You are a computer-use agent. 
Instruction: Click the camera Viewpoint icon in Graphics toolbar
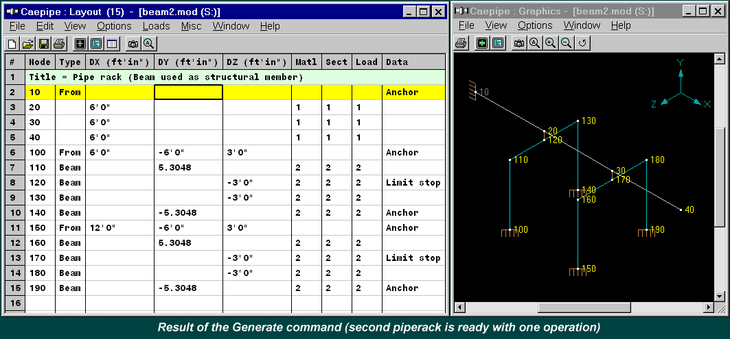coord(519,43)
